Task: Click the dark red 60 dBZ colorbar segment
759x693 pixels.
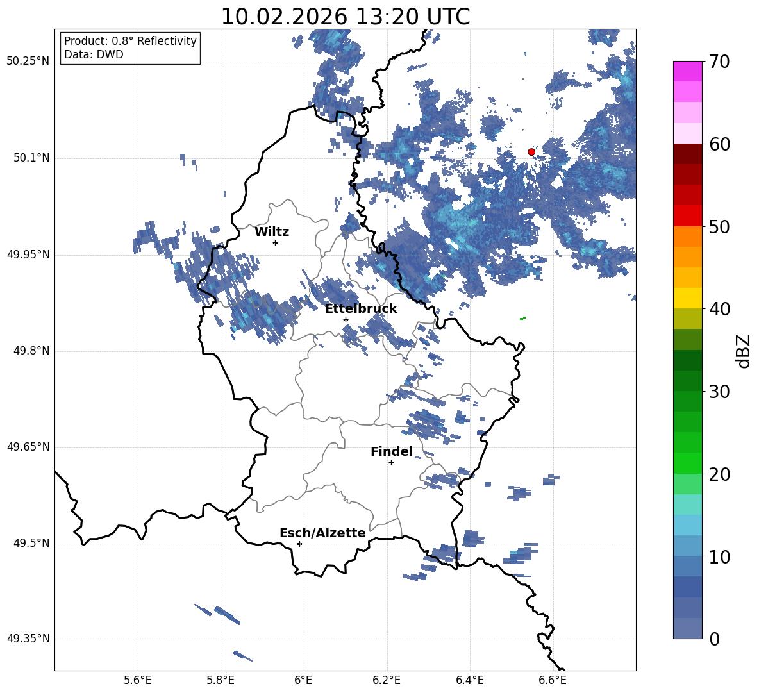Action: (687, 154)
